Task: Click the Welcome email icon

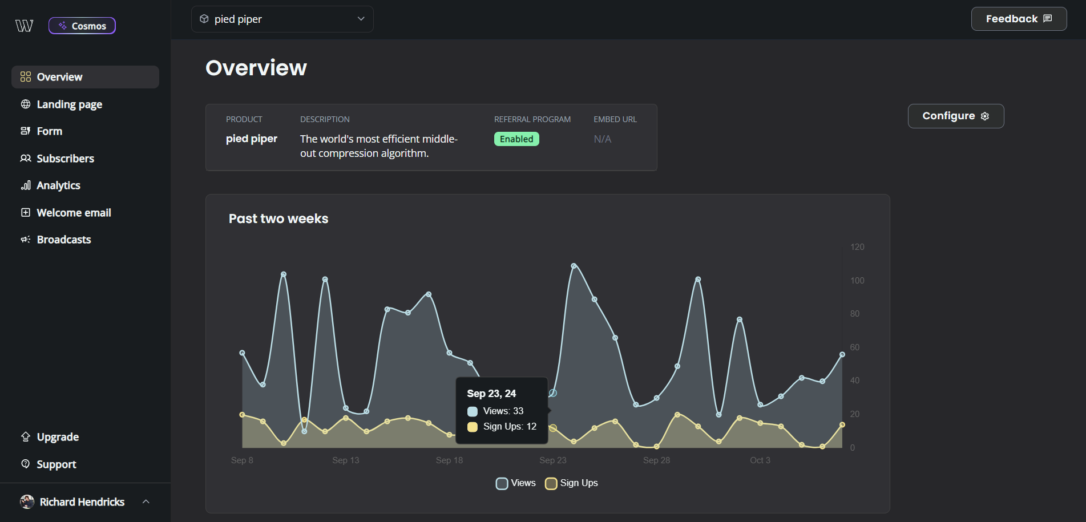Action: [x=25, y=212]
